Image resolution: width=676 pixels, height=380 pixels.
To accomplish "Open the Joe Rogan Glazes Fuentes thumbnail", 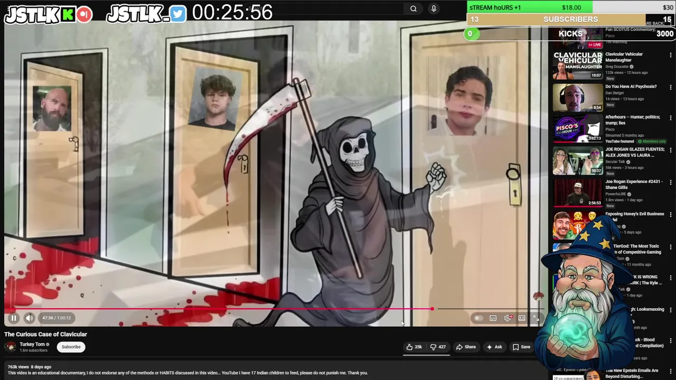I will point(578,160).
